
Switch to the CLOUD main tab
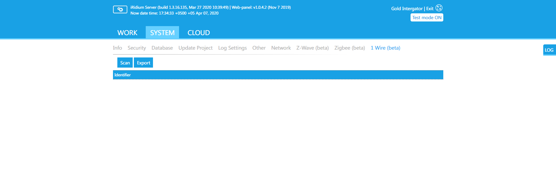click(x=198, y=33)
